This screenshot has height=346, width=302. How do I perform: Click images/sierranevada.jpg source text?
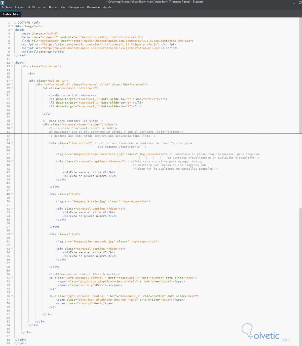point(93,242)
